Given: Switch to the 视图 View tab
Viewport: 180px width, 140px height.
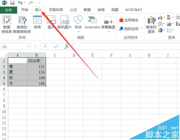Looking at the screenshot, I should pos(115,10).
